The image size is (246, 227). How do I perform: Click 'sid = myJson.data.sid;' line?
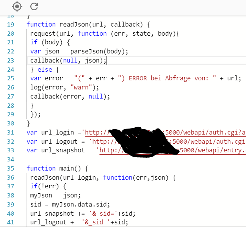(70, 204)
